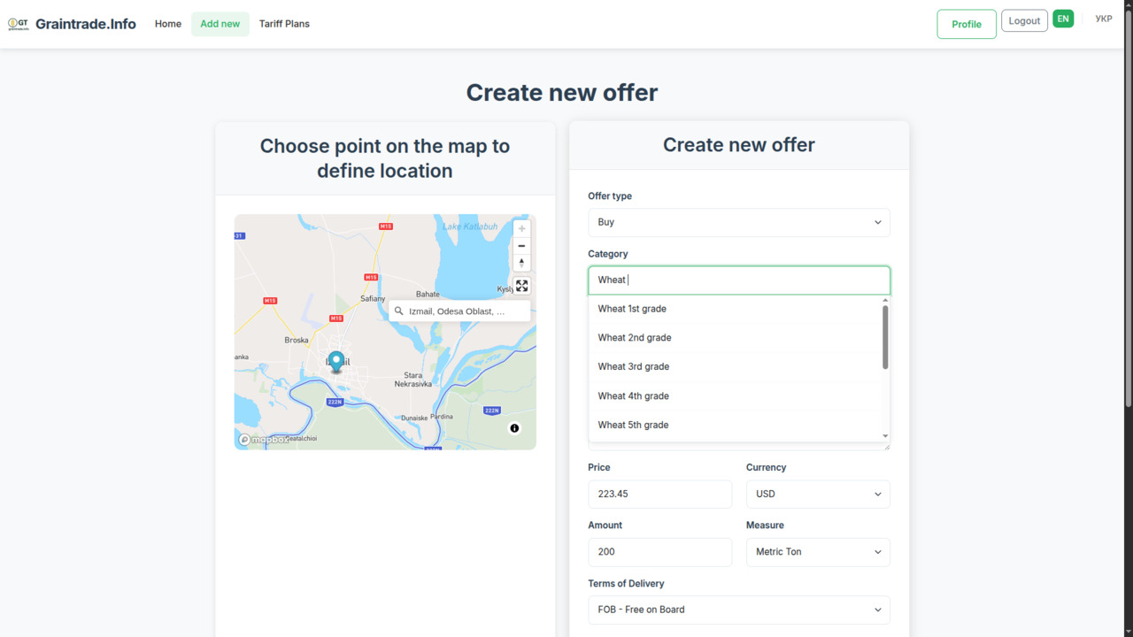Reset map bearing with compass icon

[521, 263]
